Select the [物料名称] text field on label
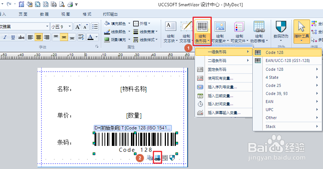The image size is (323, 169). pos(134,89)
